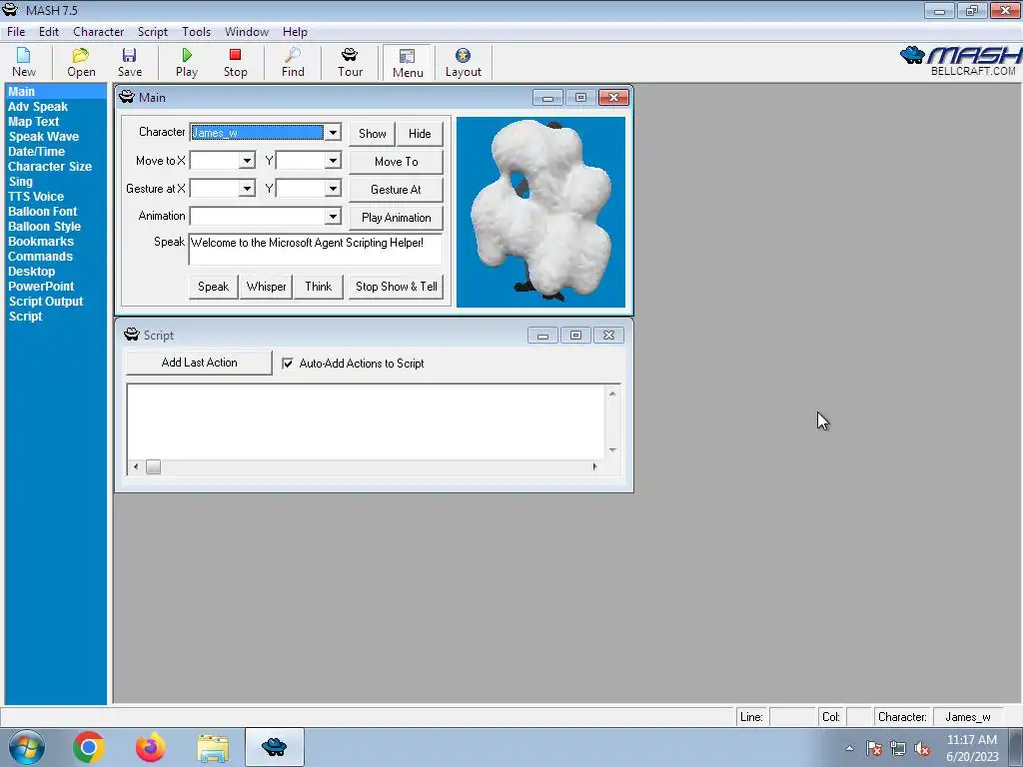The height and width of the screenshot is (767, 1023).
Task: Open the Help menu
Action: (x=295, y=31)
